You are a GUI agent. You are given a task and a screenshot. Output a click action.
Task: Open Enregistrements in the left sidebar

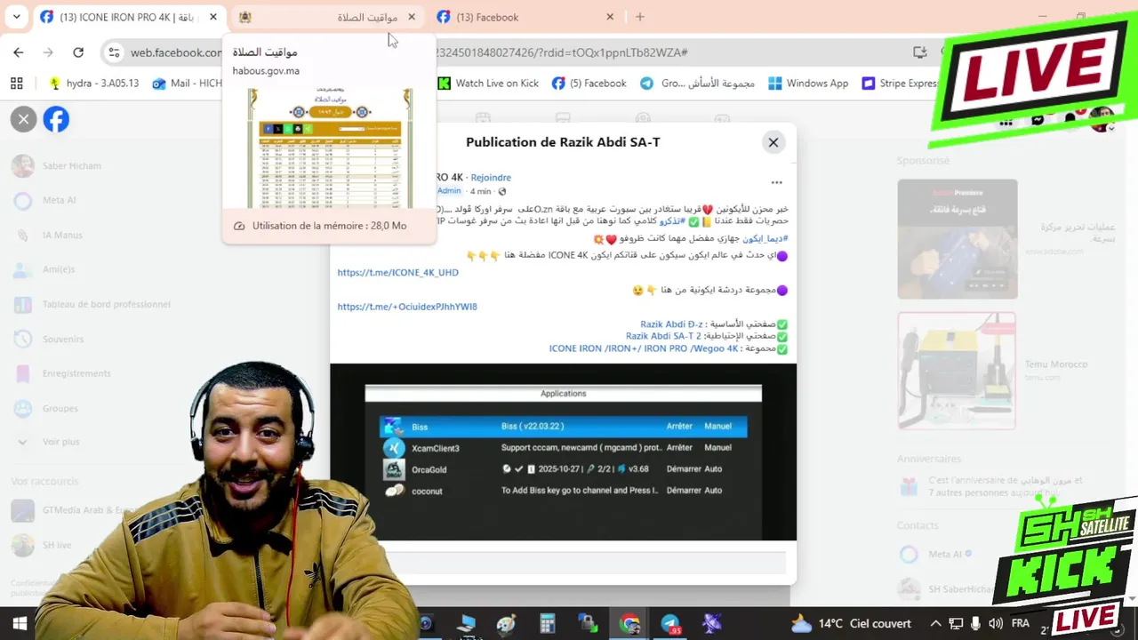(62, 373)
